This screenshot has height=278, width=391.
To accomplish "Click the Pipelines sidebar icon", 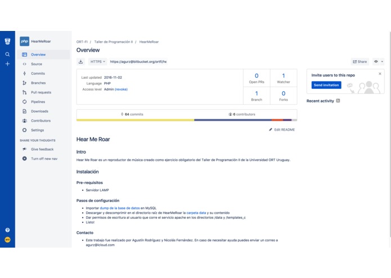I will (24, 102).
